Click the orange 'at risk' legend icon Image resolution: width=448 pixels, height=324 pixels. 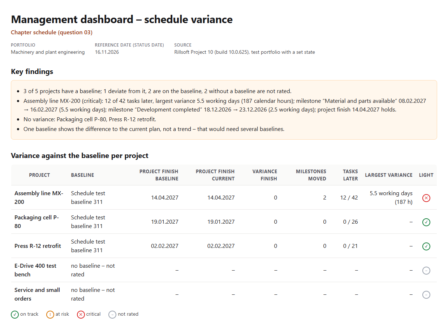(50, 314)
